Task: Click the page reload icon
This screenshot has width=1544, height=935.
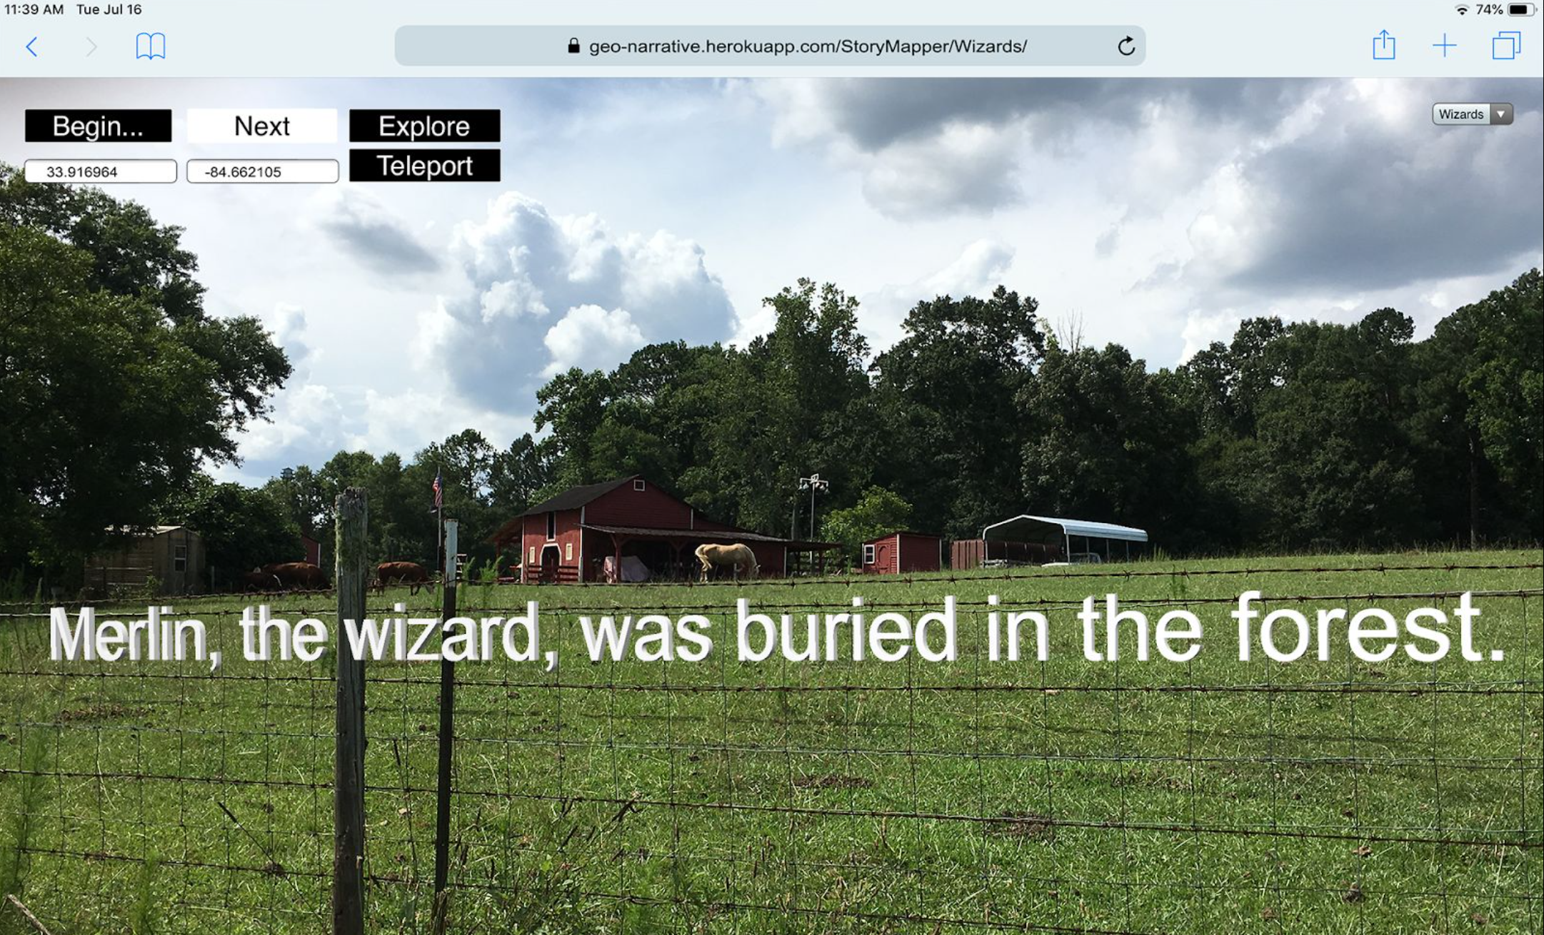Action: (1131, 46)
